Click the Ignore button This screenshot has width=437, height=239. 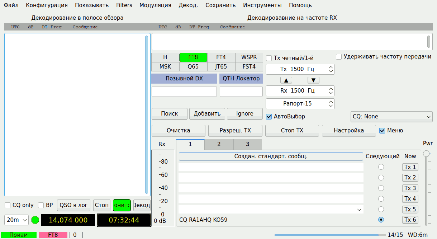click(245, 114)
